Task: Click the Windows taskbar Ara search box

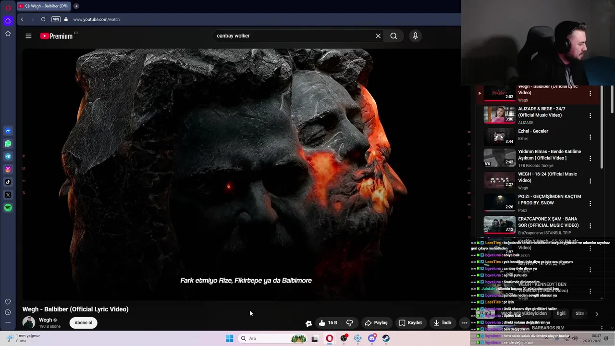Action: (272, 338)
